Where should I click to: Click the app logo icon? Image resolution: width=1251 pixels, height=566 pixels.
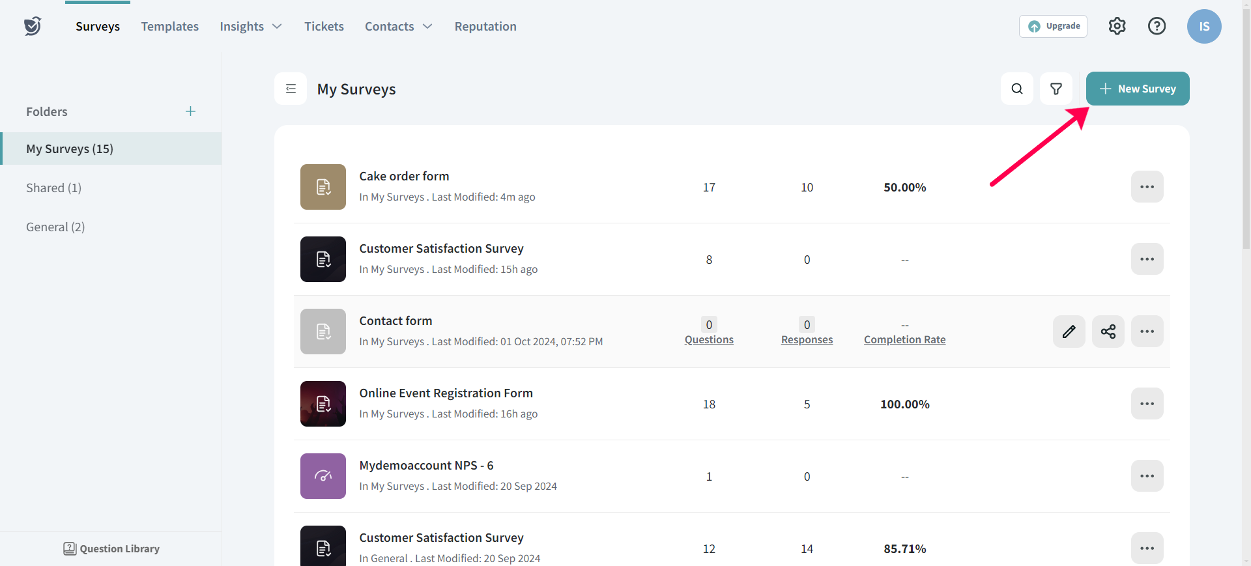33,26
